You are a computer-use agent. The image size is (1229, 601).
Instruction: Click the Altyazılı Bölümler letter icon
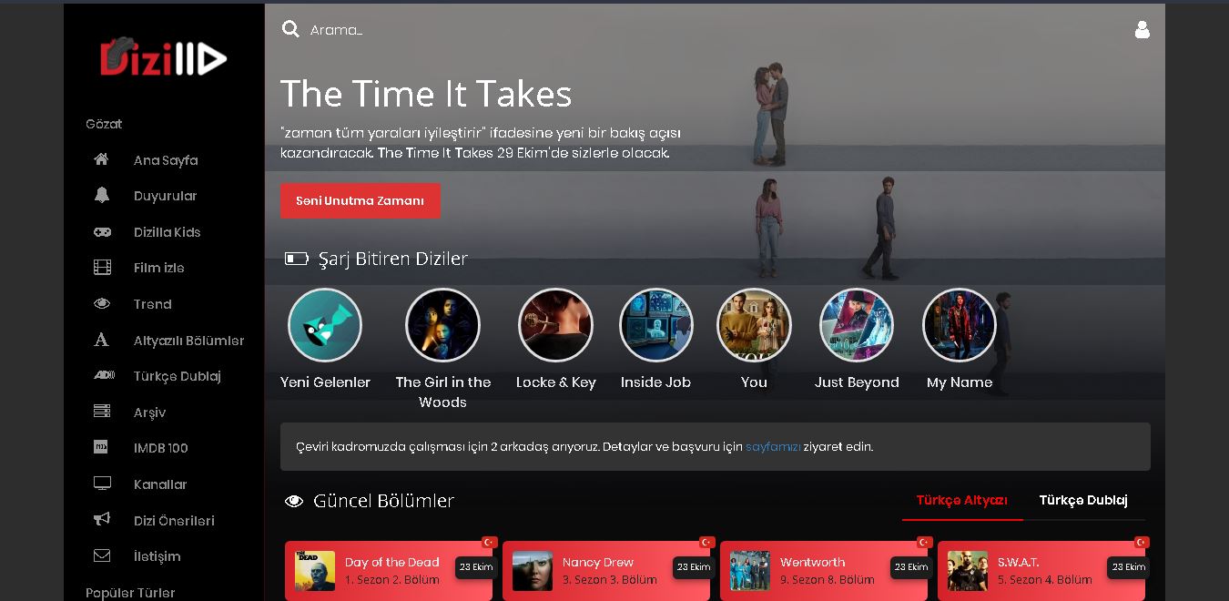pyautogui.click(x=102, y=340)
